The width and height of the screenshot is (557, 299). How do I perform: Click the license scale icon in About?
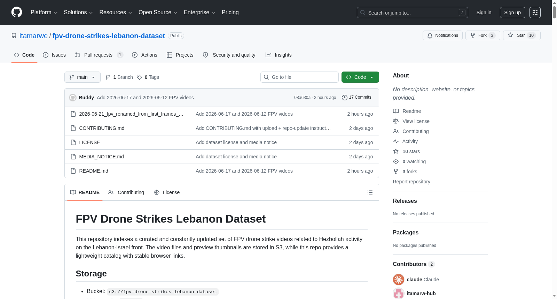coord(396,121)
